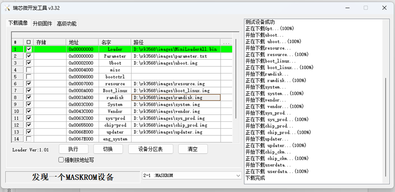Open 设备分区表 button
The height and width of the screenshot is (192, 395).
coord(151,149)
